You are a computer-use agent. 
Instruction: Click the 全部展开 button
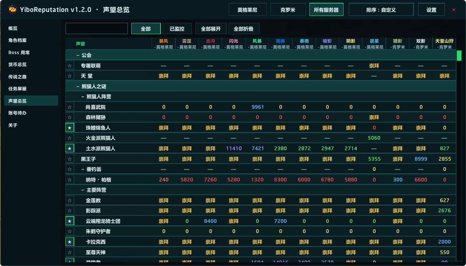(211, 29)
